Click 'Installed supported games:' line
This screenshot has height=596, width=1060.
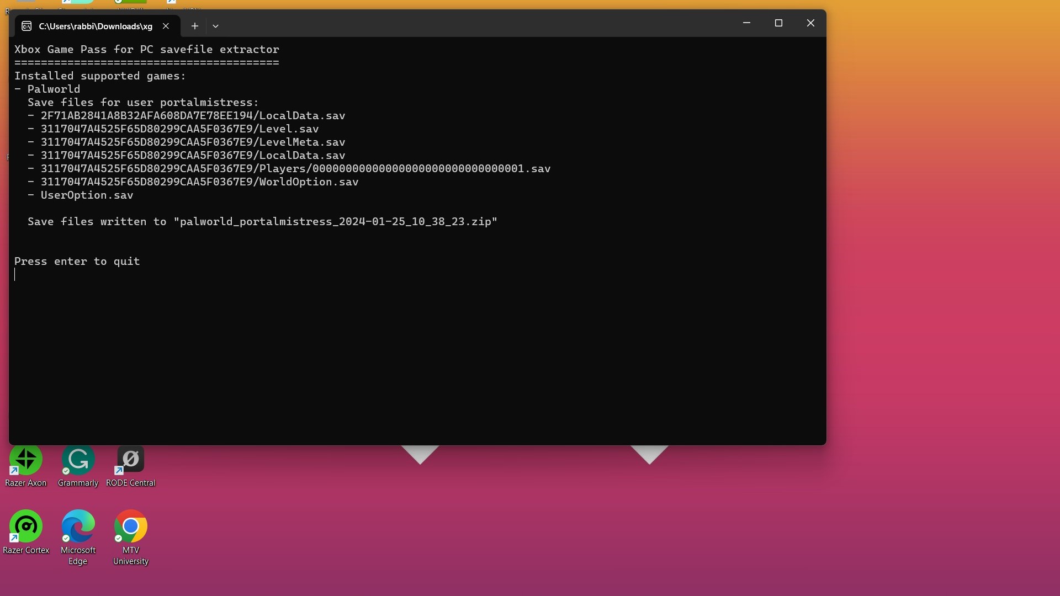click(x=100, y=76)
